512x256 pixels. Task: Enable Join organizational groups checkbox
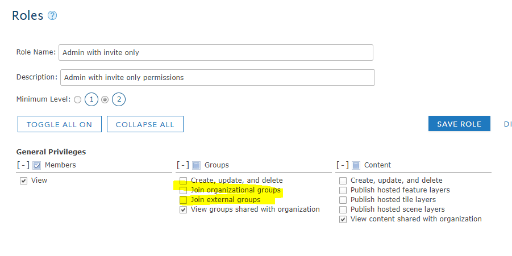183,191
